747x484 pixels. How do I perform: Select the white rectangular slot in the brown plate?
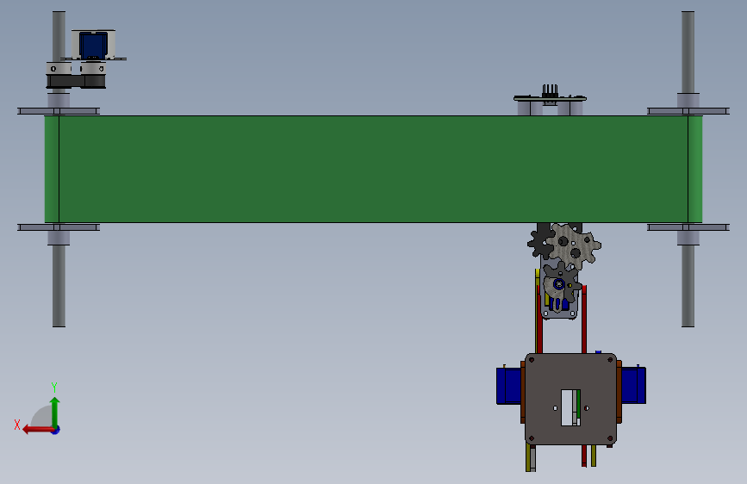pyautogui.click(x=570, y=407)
